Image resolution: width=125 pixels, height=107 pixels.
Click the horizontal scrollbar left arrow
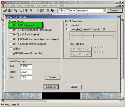click(x=3, y=101)
